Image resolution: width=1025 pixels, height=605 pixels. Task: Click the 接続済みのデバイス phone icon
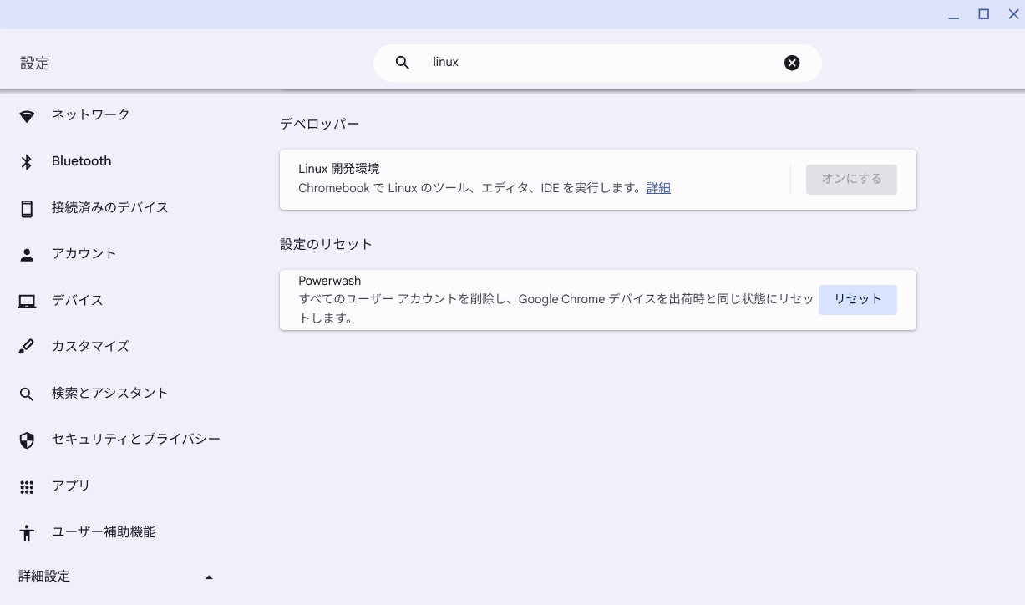click(27, 207)
